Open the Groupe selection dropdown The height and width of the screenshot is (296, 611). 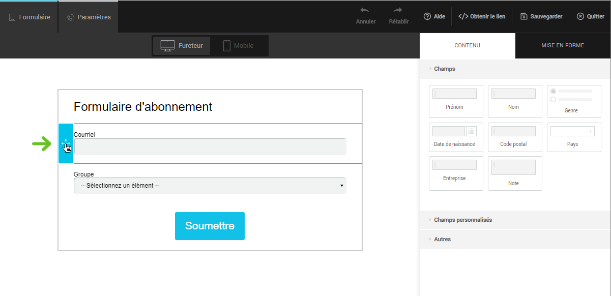click(210, 186)
